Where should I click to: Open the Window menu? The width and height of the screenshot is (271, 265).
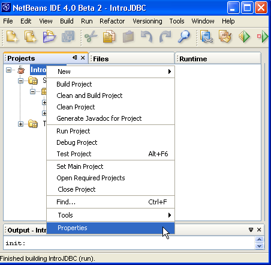[x=203, y=21]
